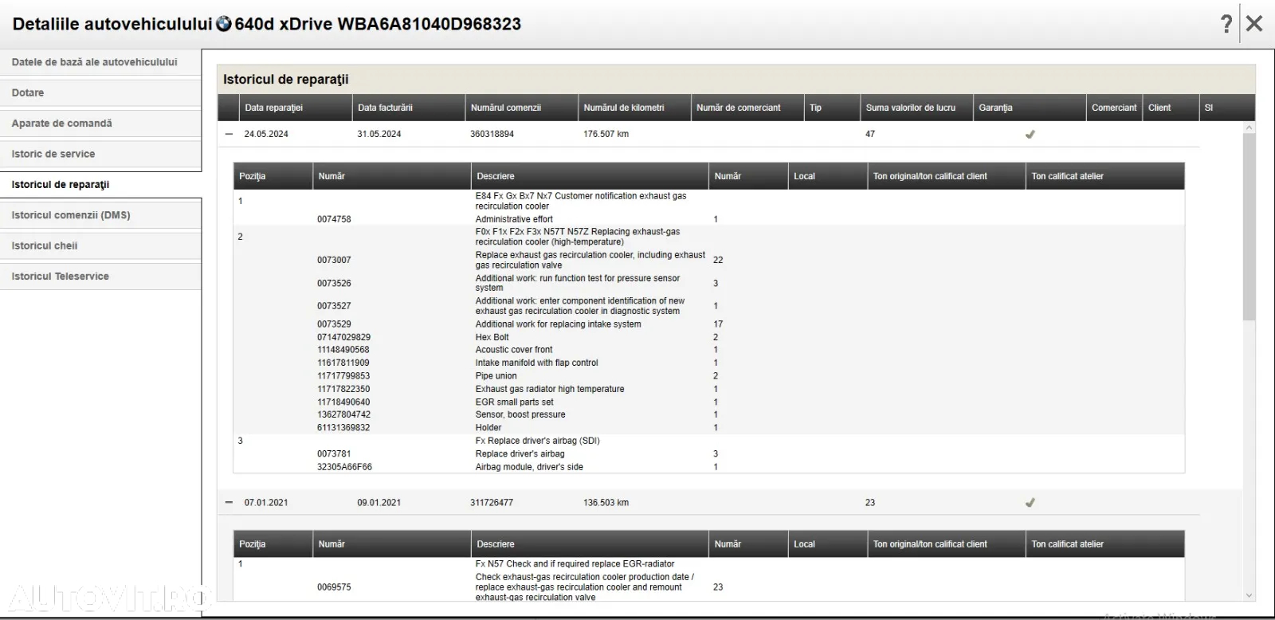The width and height of the screenshot is (1275, 620).
Task: Click Ton calificat atelier header, first table
Action: tap(1105, 176)
